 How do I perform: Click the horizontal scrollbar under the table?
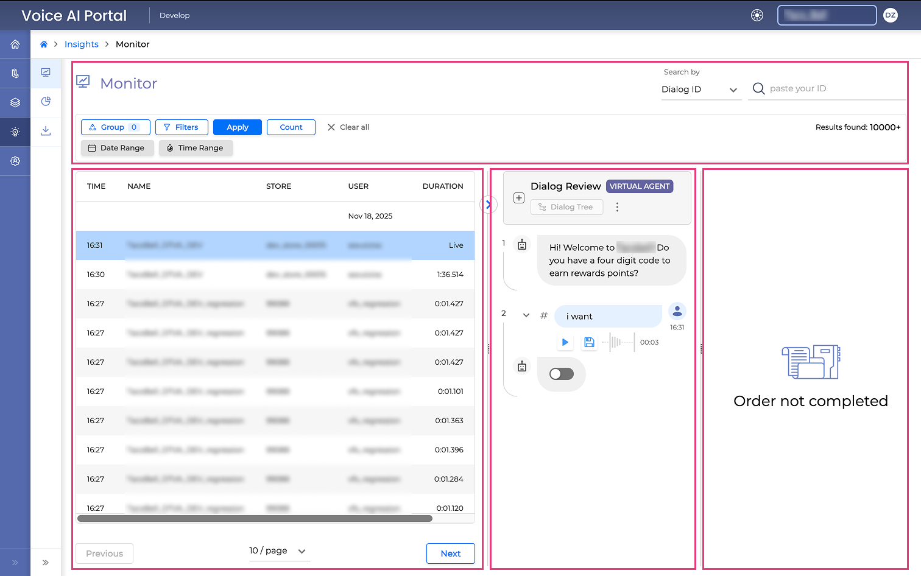coord(255,519)
